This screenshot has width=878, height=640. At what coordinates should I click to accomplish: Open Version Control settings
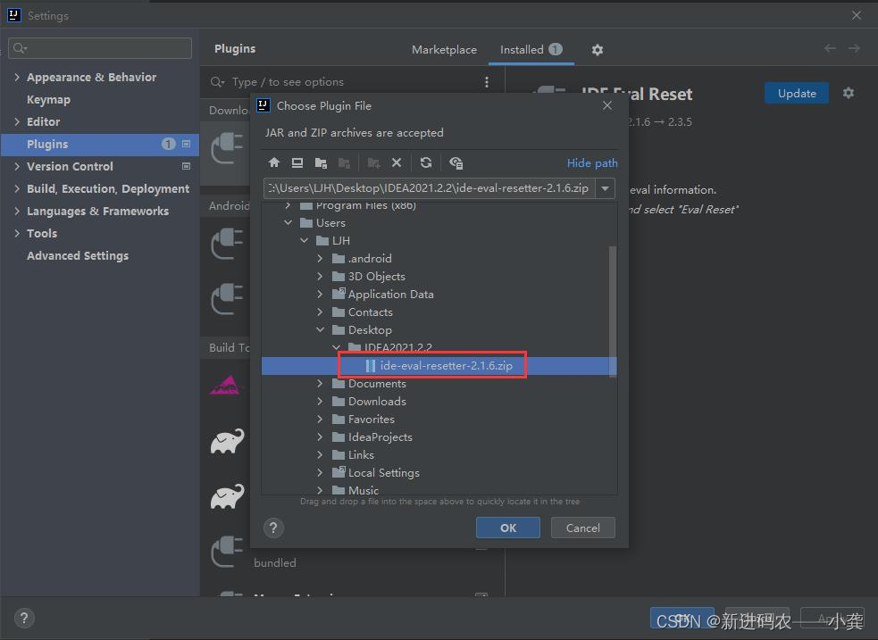[x=70, y=166]
